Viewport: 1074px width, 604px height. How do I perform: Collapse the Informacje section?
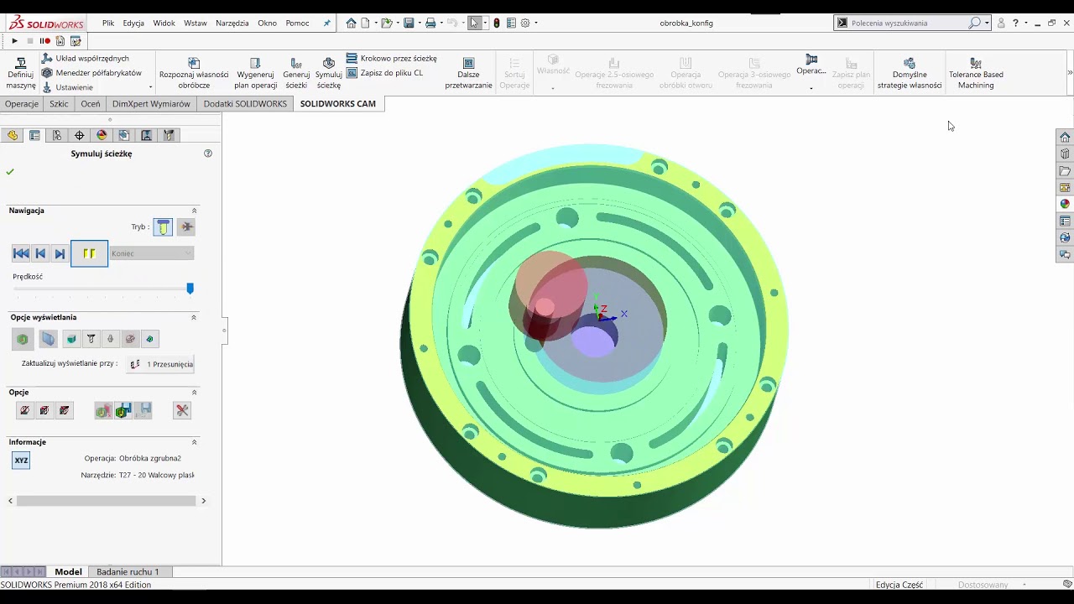(194, 442)
